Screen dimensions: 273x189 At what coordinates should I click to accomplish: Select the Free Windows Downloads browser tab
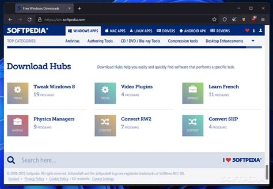44,8
